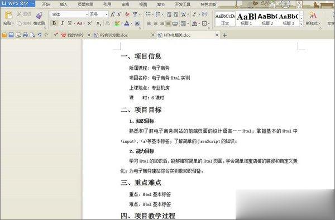This screenshot has height=220, width=335.
Task: Open the 开始 ribbon tab
Action: 46,4
